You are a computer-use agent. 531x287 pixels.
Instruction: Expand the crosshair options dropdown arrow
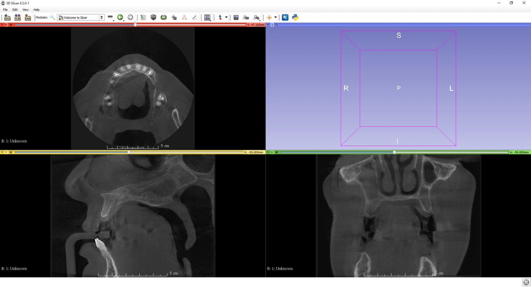(x=276, y=17)
